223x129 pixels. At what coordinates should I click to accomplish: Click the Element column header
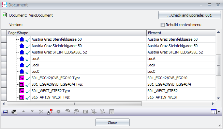click(x=181, y=33)
